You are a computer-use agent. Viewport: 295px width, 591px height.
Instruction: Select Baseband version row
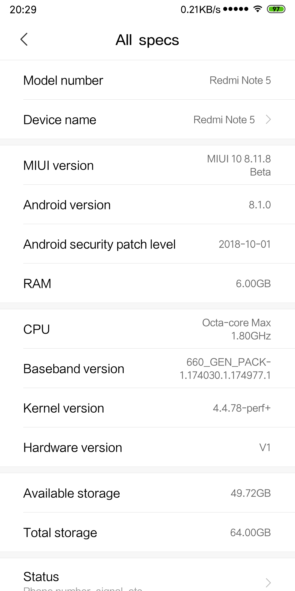tap(147, 369)
